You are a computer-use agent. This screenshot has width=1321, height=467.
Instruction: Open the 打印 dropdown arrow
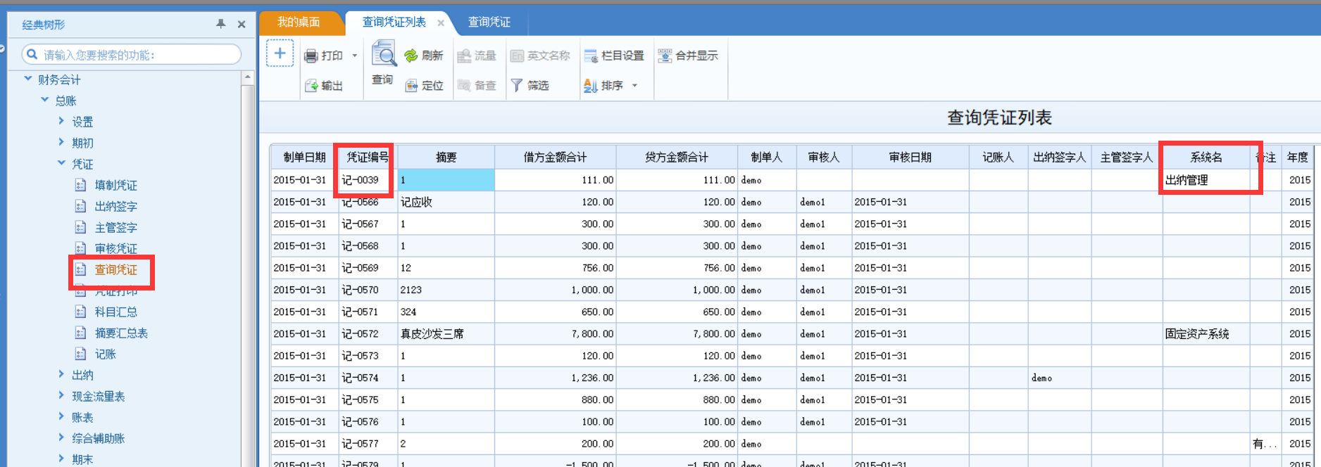pyautogui.click(x=355, y=56)
